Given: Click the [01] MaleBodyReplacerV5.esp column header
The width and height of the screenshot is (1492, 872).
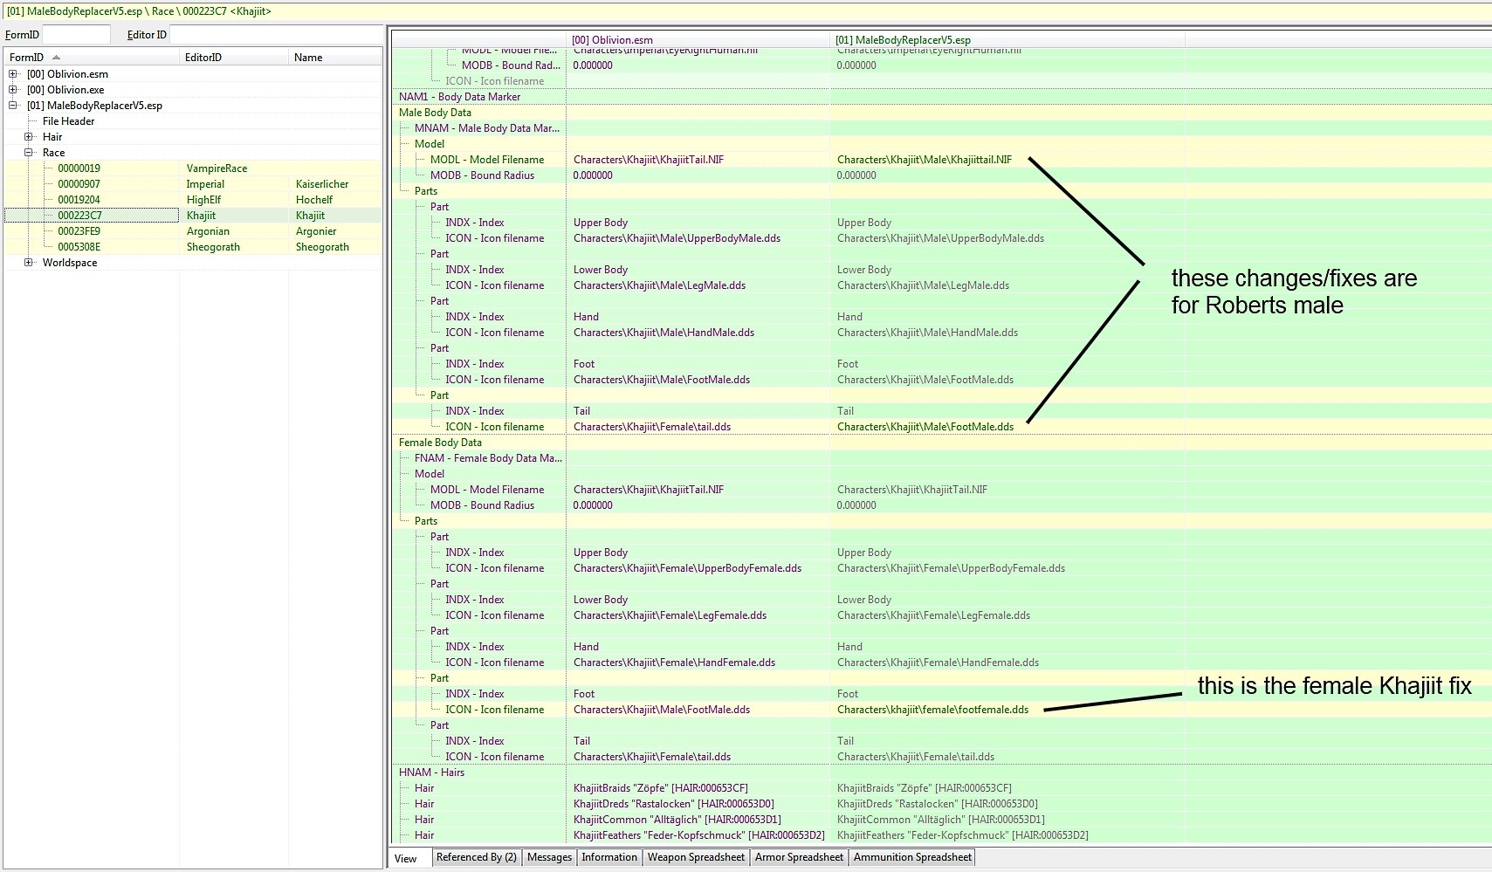Looking at the screenshot, I should pos(1007,40).
